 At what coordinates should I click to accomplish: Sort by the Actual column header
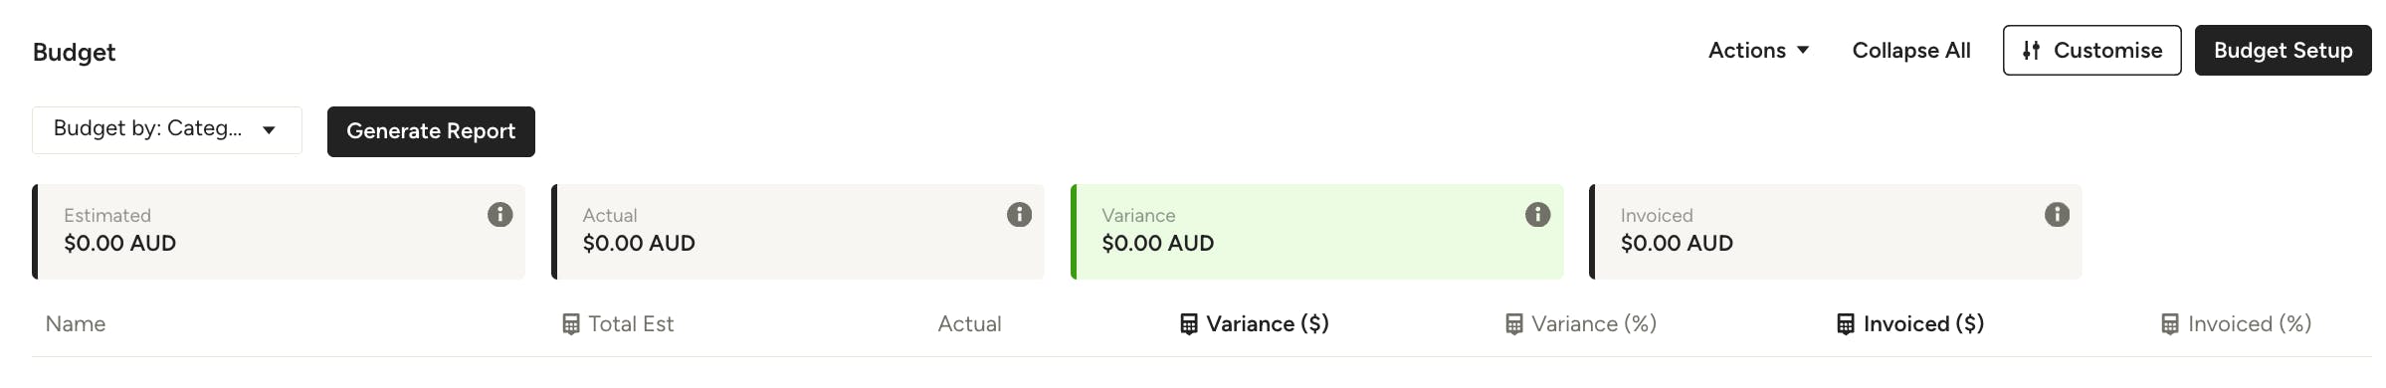click(x=969, y=324)
